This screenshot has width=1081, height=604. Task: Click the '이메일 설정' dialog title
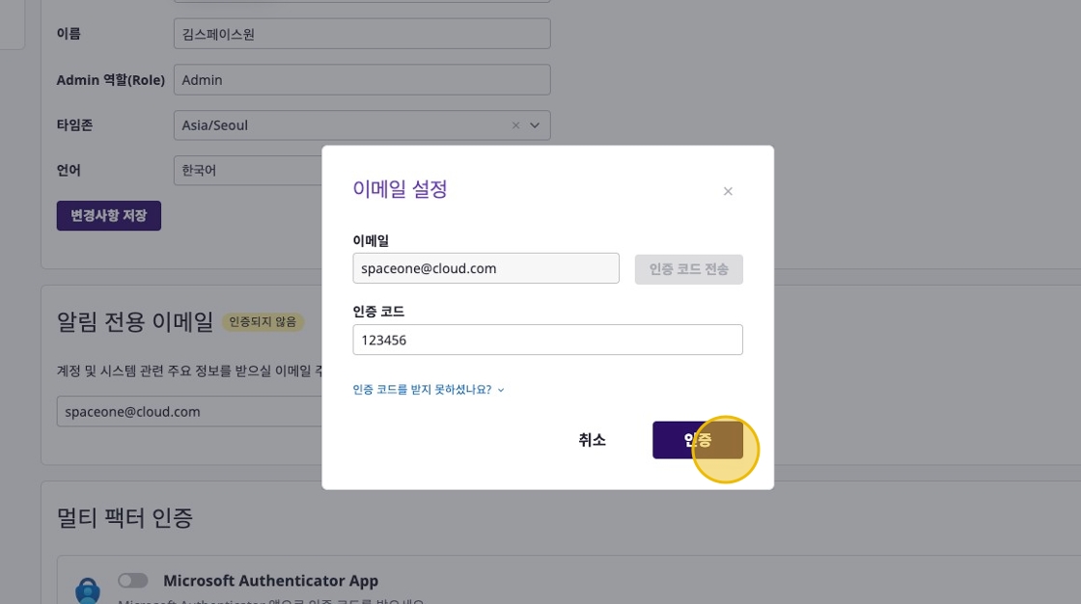(x=400, y=190)
